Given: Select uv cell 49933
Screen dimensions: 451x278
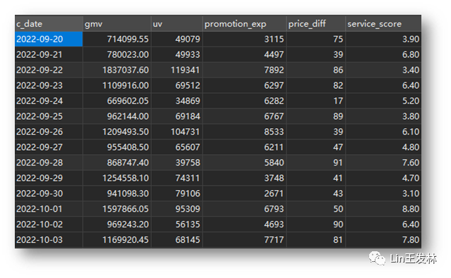Looking at the screenshot, I should tap(177, 54).
